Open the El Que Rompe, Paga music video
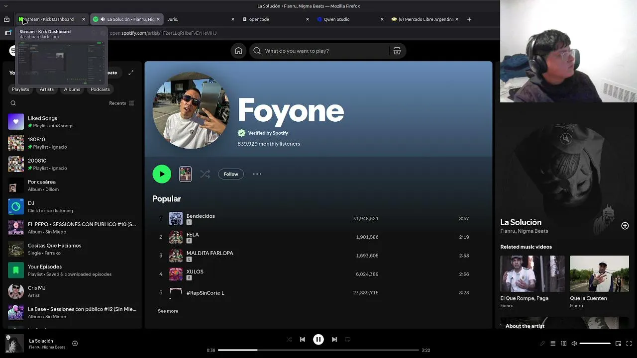The width and height of the screenshot is (637, 358). (x=532, y=281)
